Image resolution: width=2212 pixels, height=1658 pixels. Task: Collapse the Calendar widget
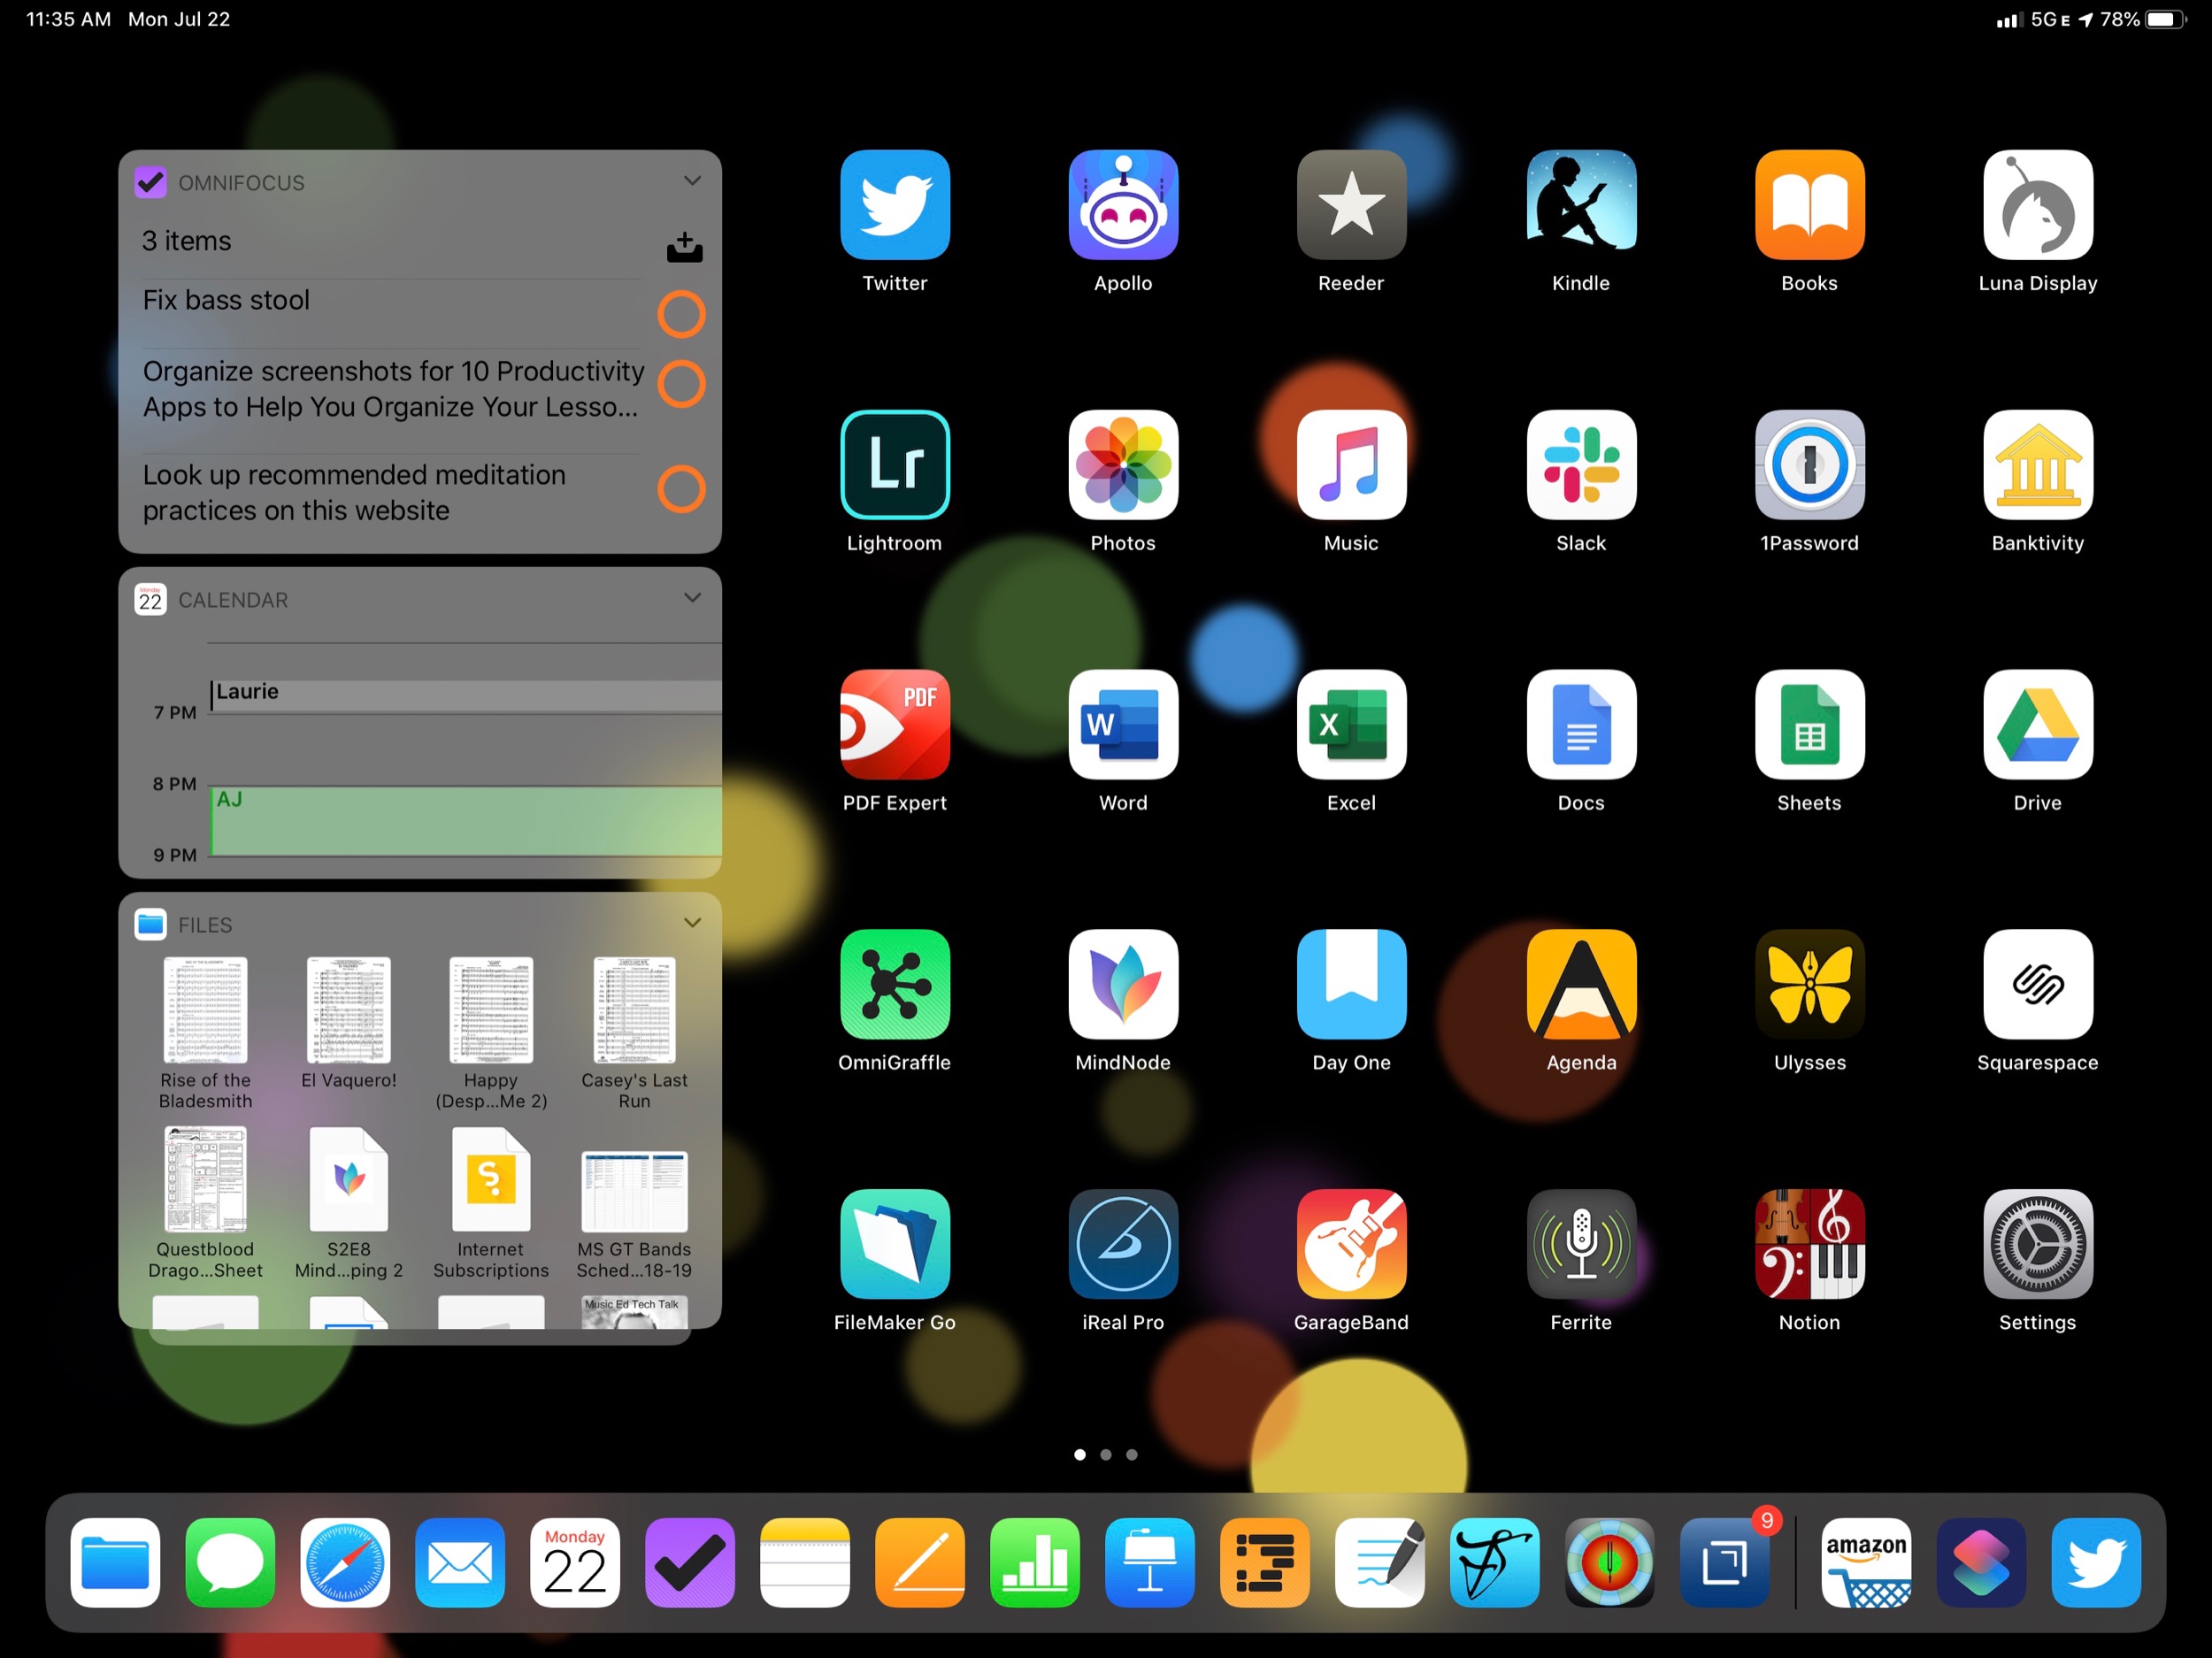[x=692, y=598]
